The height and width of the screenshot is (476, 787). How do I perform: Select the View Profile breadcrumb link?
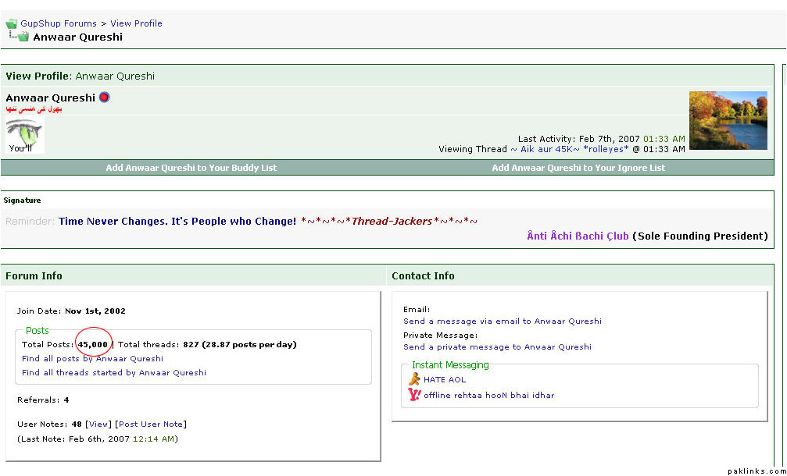pyautogui.click(x=136, y=23)
